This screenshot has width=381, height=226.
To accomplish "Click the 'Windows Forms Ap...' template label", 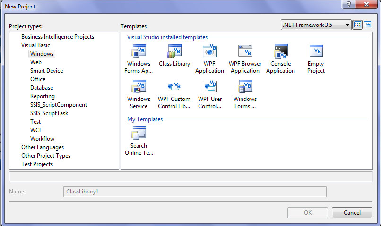I will click(x=139, y=67).
